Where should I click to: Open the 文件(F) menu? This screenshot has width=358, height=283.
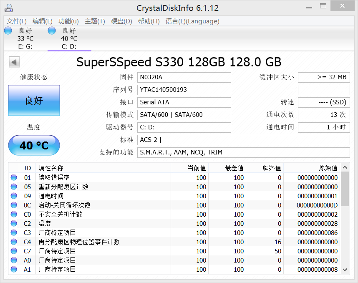tap(16, 21)
